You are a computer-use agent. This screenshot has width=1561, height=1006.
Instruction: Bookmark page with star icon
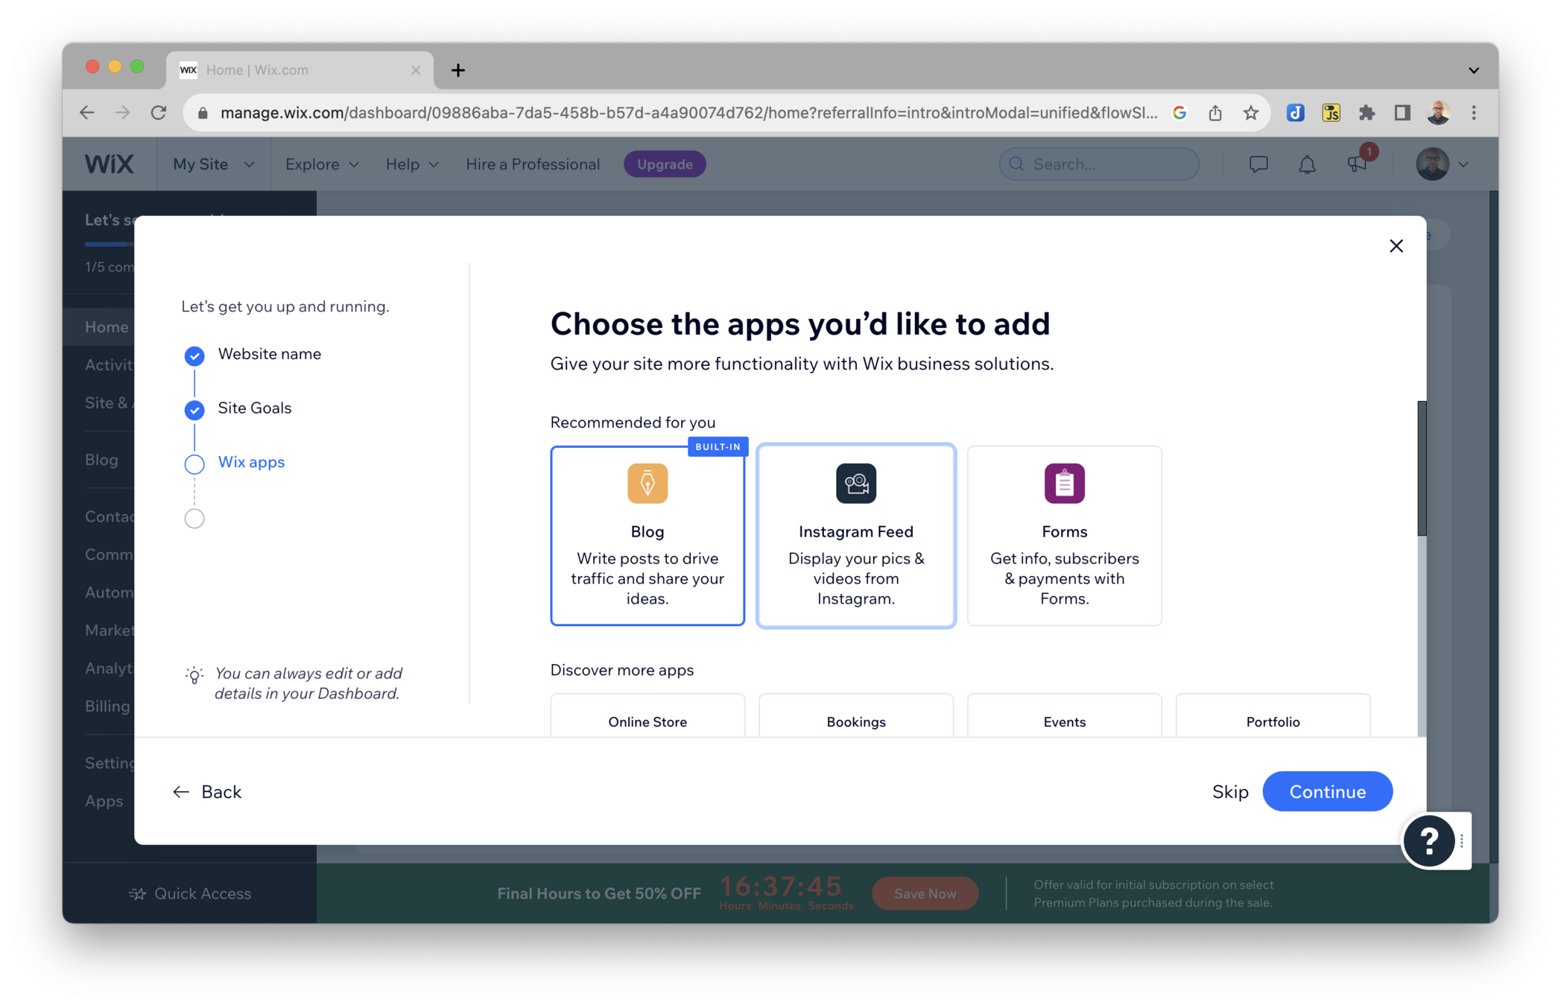1251,113
